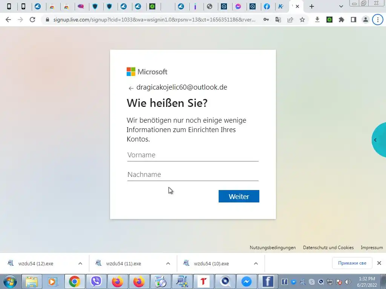Switch to the pink brain icon tab
This screenshot has height=289, width=386.
(81, 7)
